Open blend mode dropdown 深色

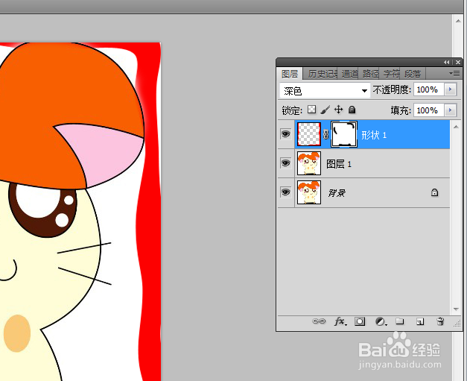coord(325,90)
